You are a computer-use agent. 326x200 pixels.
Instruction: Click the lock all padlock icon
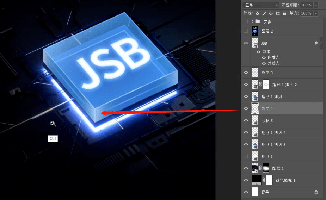284,13
